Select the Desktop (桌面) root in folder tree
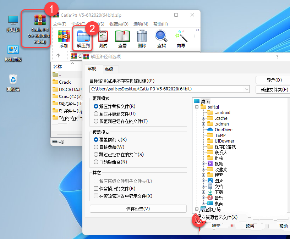The image size is (290, 239). pos(202,101)
